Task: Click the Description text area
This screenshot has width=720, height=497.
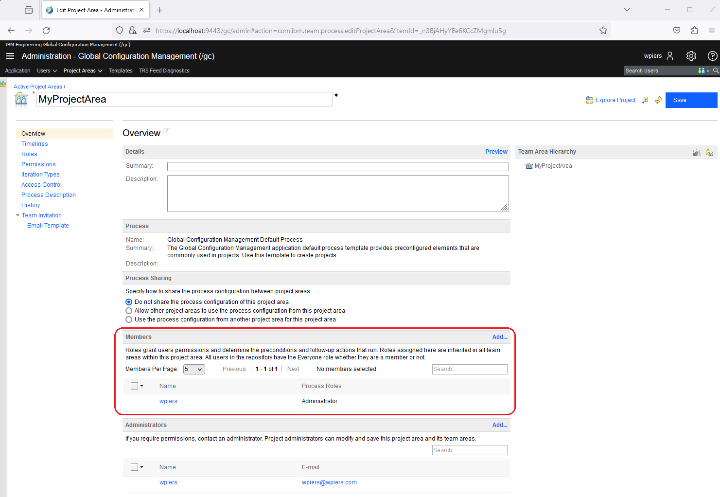Action: click(x=338, y=194)
